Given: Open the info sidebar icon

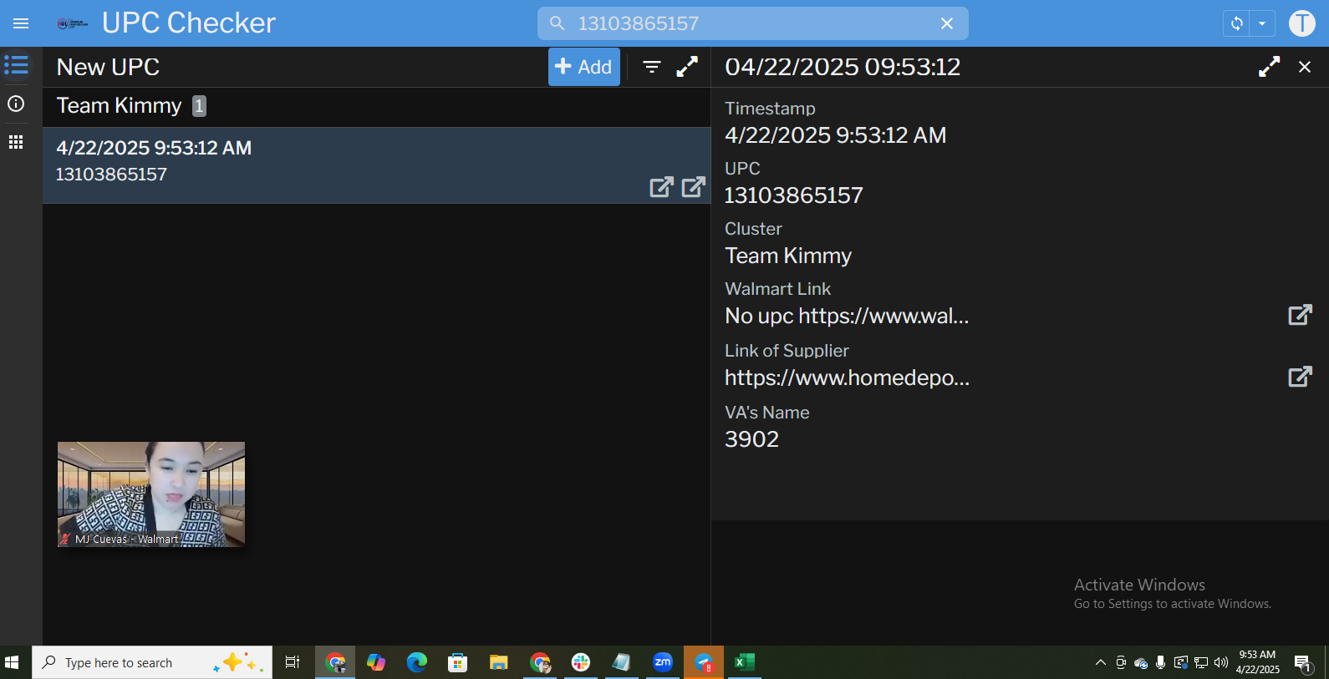Looking at the screenshot, I should (16, 104).
